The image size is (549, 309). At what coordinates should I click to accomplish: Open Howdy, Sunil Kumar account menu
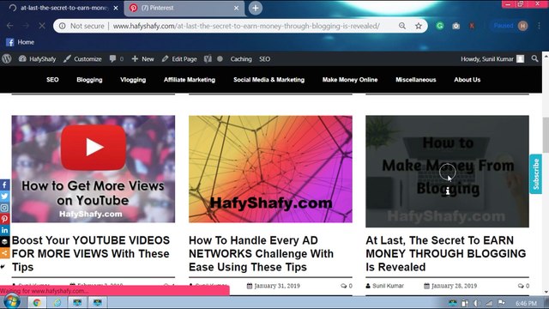click(x=492, y=59)
